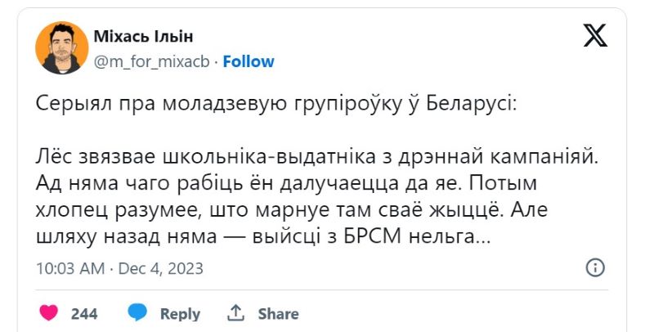Click the Dec 4, 2023 date
Viewport: 654px width, 332px height.
click(161, 268)
